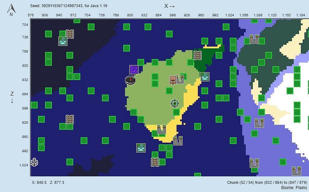The width and height of the screenshot is (309, 192).
Task: Click the '896' label on the X axis
Action: tap(173, 15)
